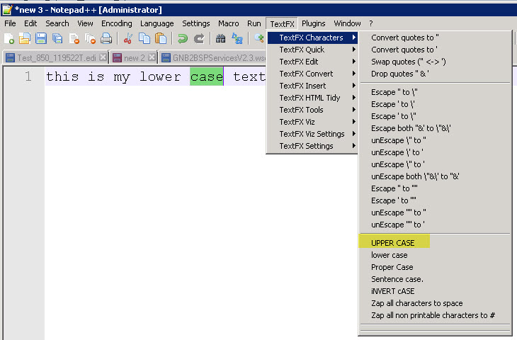517x340 pixels.
Task: Click line number 1 in the margin
Action: 28,76
